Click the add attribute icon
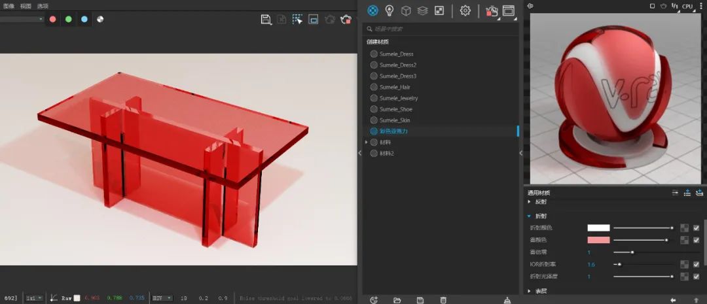This screenshot has height=304, width=707. click(x=687, y=193)
